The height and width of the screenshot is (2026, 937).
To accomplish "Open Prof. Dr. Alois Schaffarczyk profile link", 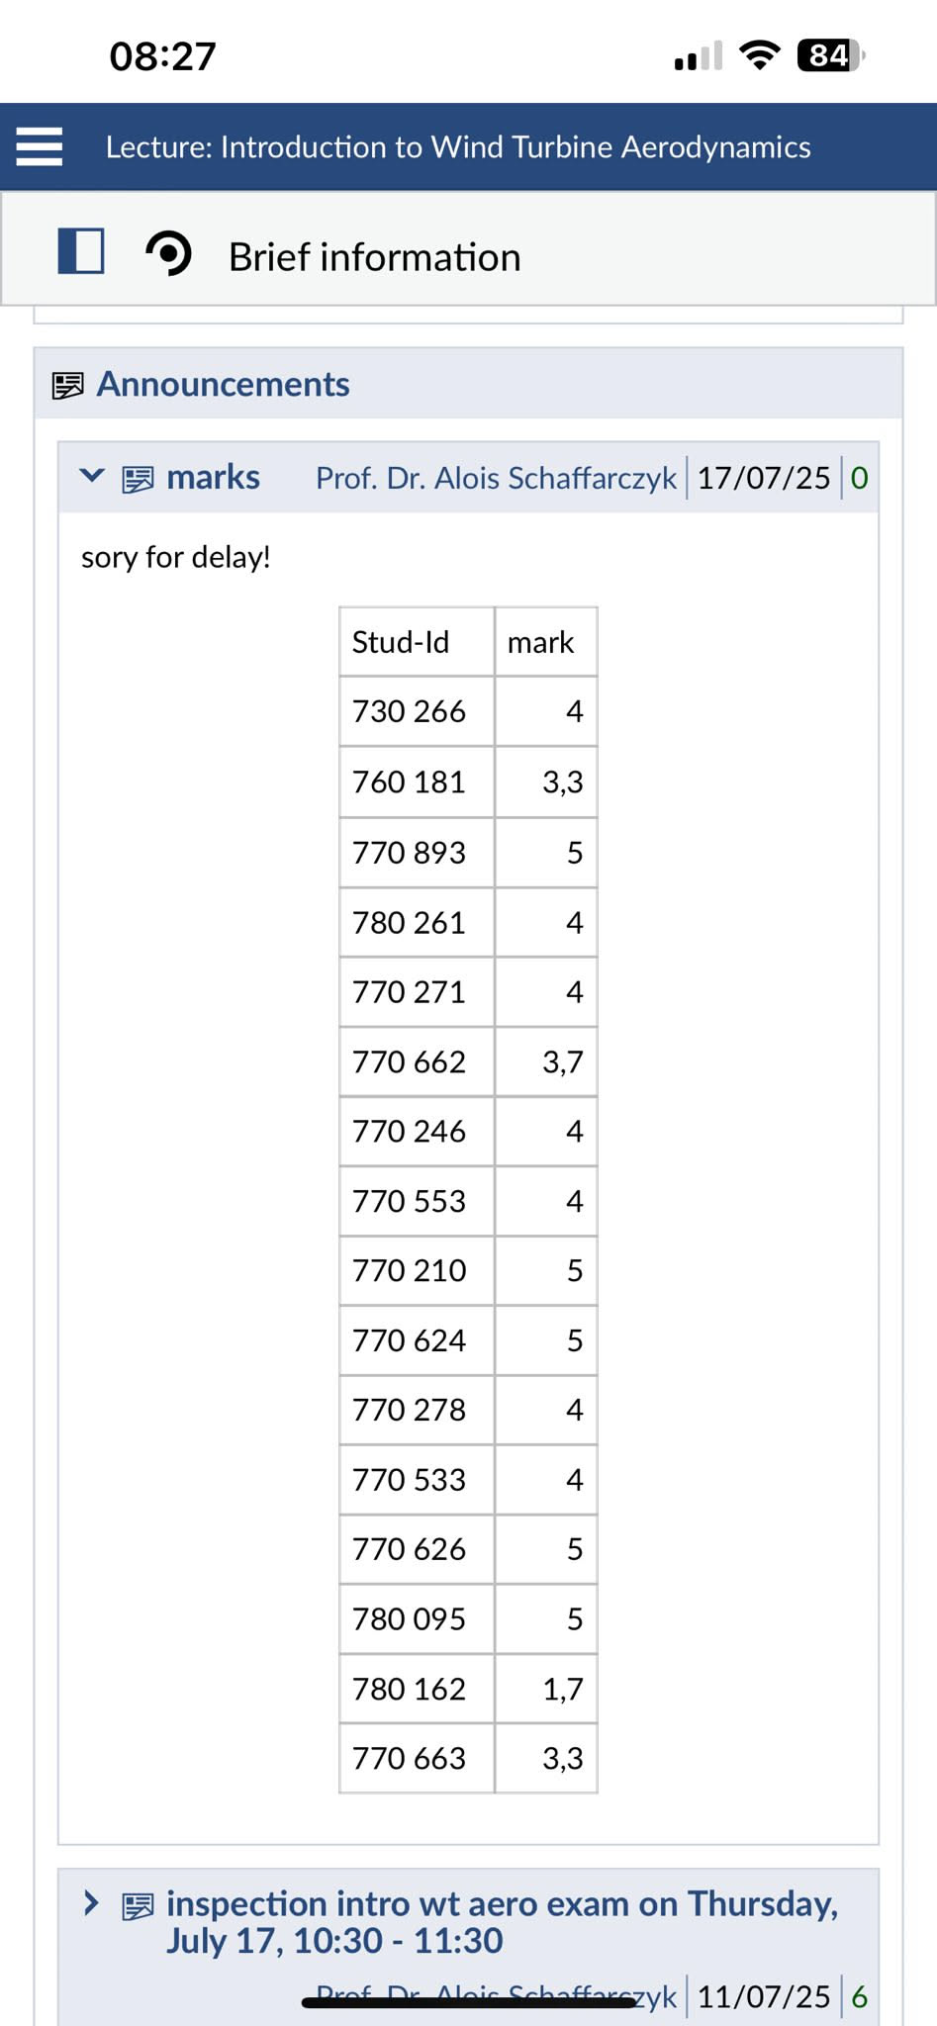I will 496,479.
